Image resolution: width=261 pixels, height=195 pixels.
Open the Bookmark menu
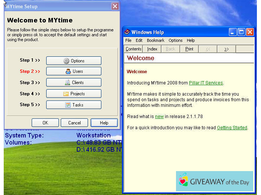(155, 40)
